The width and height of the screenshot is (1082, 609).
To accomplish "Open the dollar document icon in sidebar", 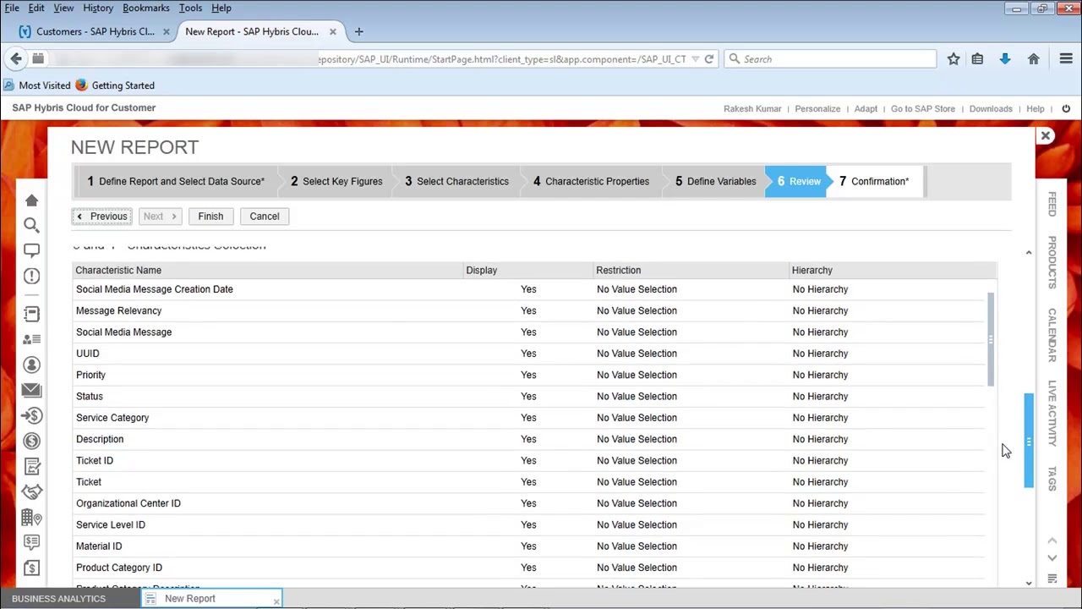I will click(31, 568).
